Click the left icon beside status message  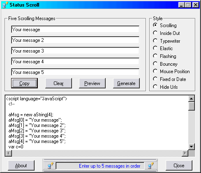[50, 166]
